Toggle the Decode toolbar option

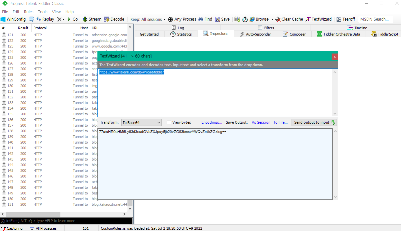pos(114,19)
